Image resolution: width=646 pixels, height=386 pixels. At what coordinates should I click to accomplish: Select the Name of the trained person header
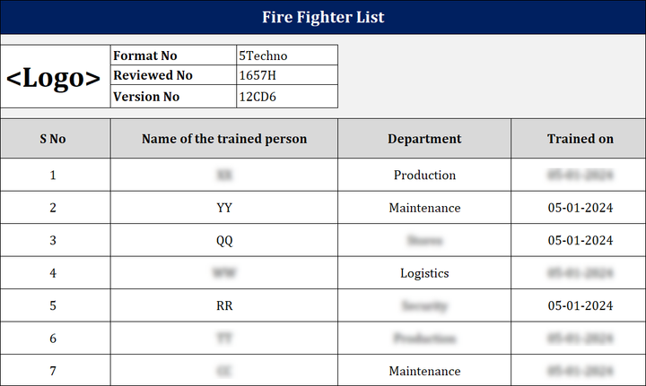click(x=224, y=139)
